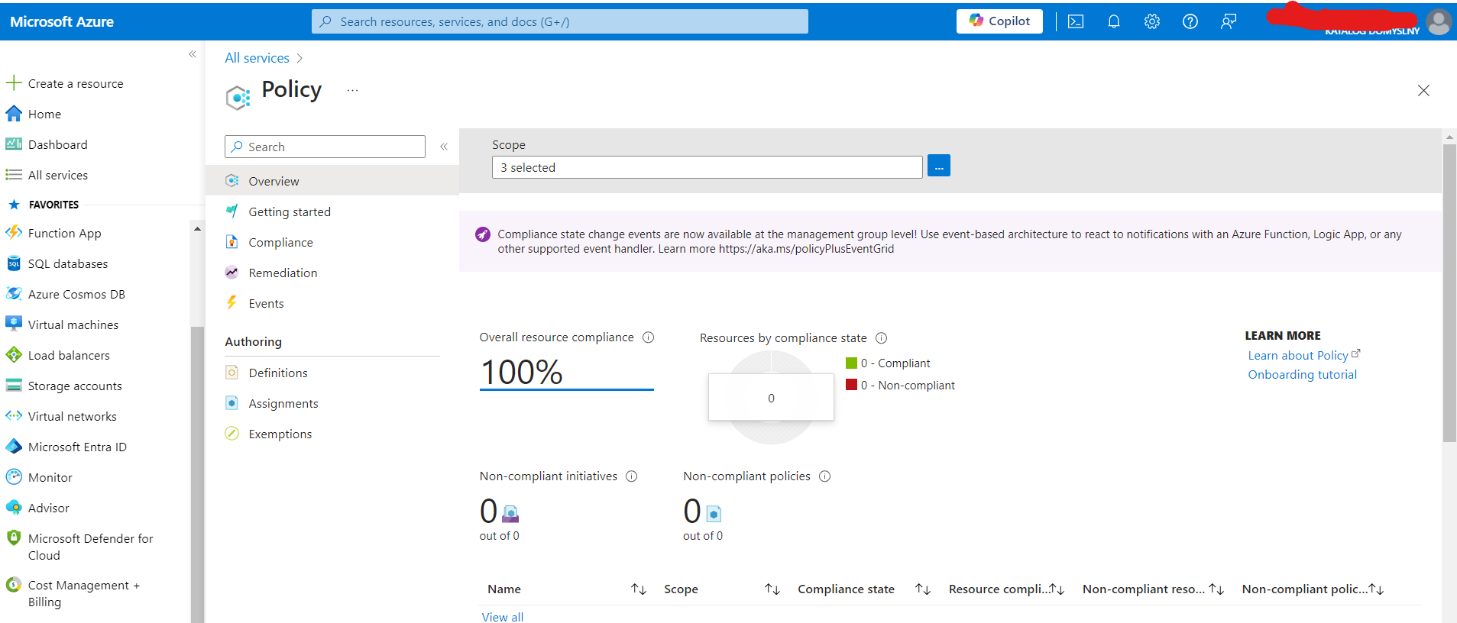Viewport: 1457px width, 623px height.
Task: Click the Home house icon
Action: click(x=14, y=114)
